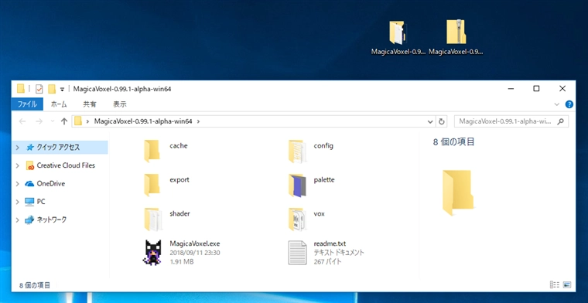588x303 pixels.
Task: Select the shader folder icon
Action: 153,219
